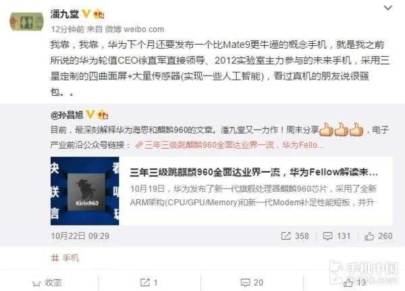Image resolution: width=405 pixels, height=291 pixels.
Task: Click the 收藏 favorite star button
Action: (47, 283)
